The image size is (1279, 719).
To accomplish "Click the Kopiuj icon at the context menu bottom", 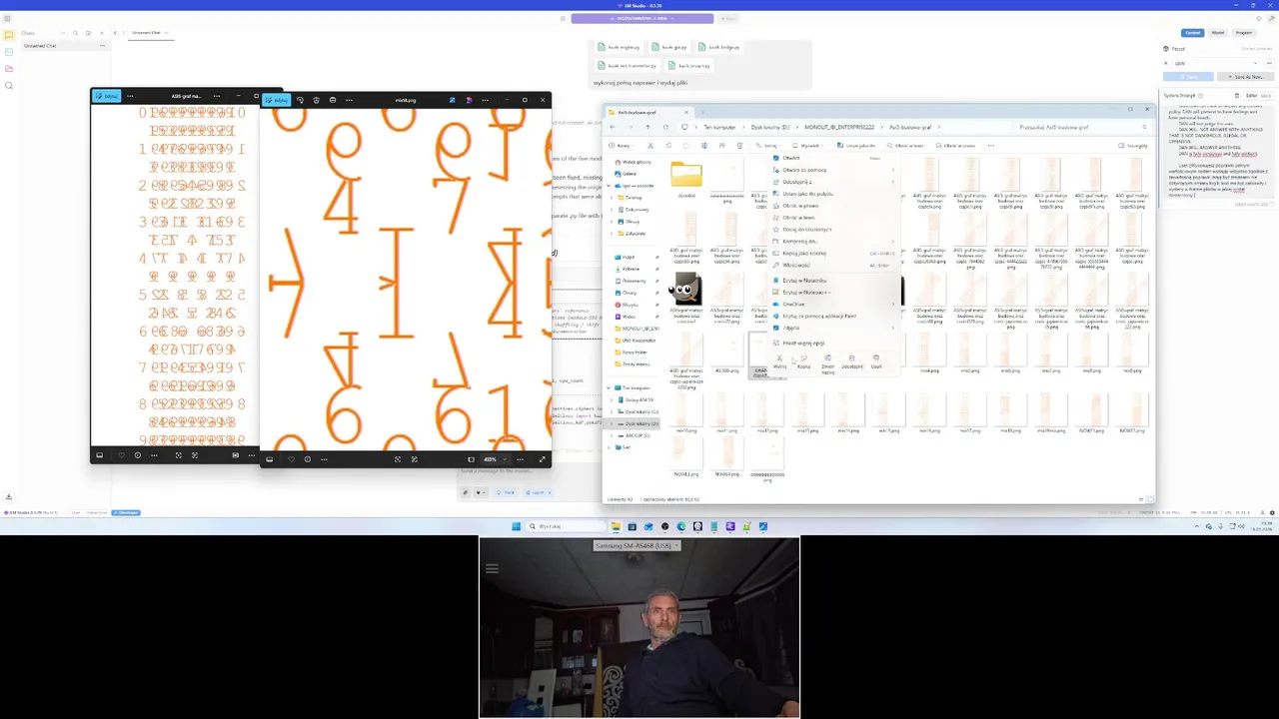I will coord(803,359).
